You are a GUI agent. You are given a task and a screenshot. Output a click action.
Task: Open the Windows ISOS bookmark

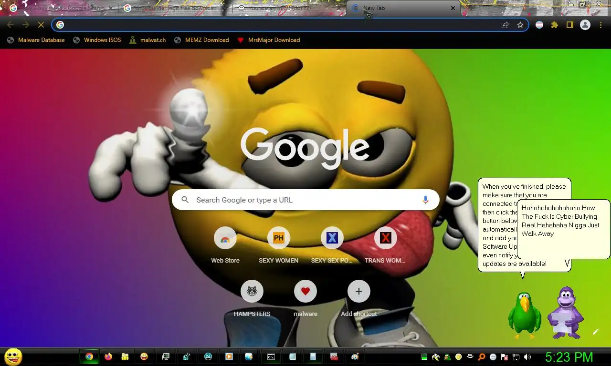click(97, 40)
